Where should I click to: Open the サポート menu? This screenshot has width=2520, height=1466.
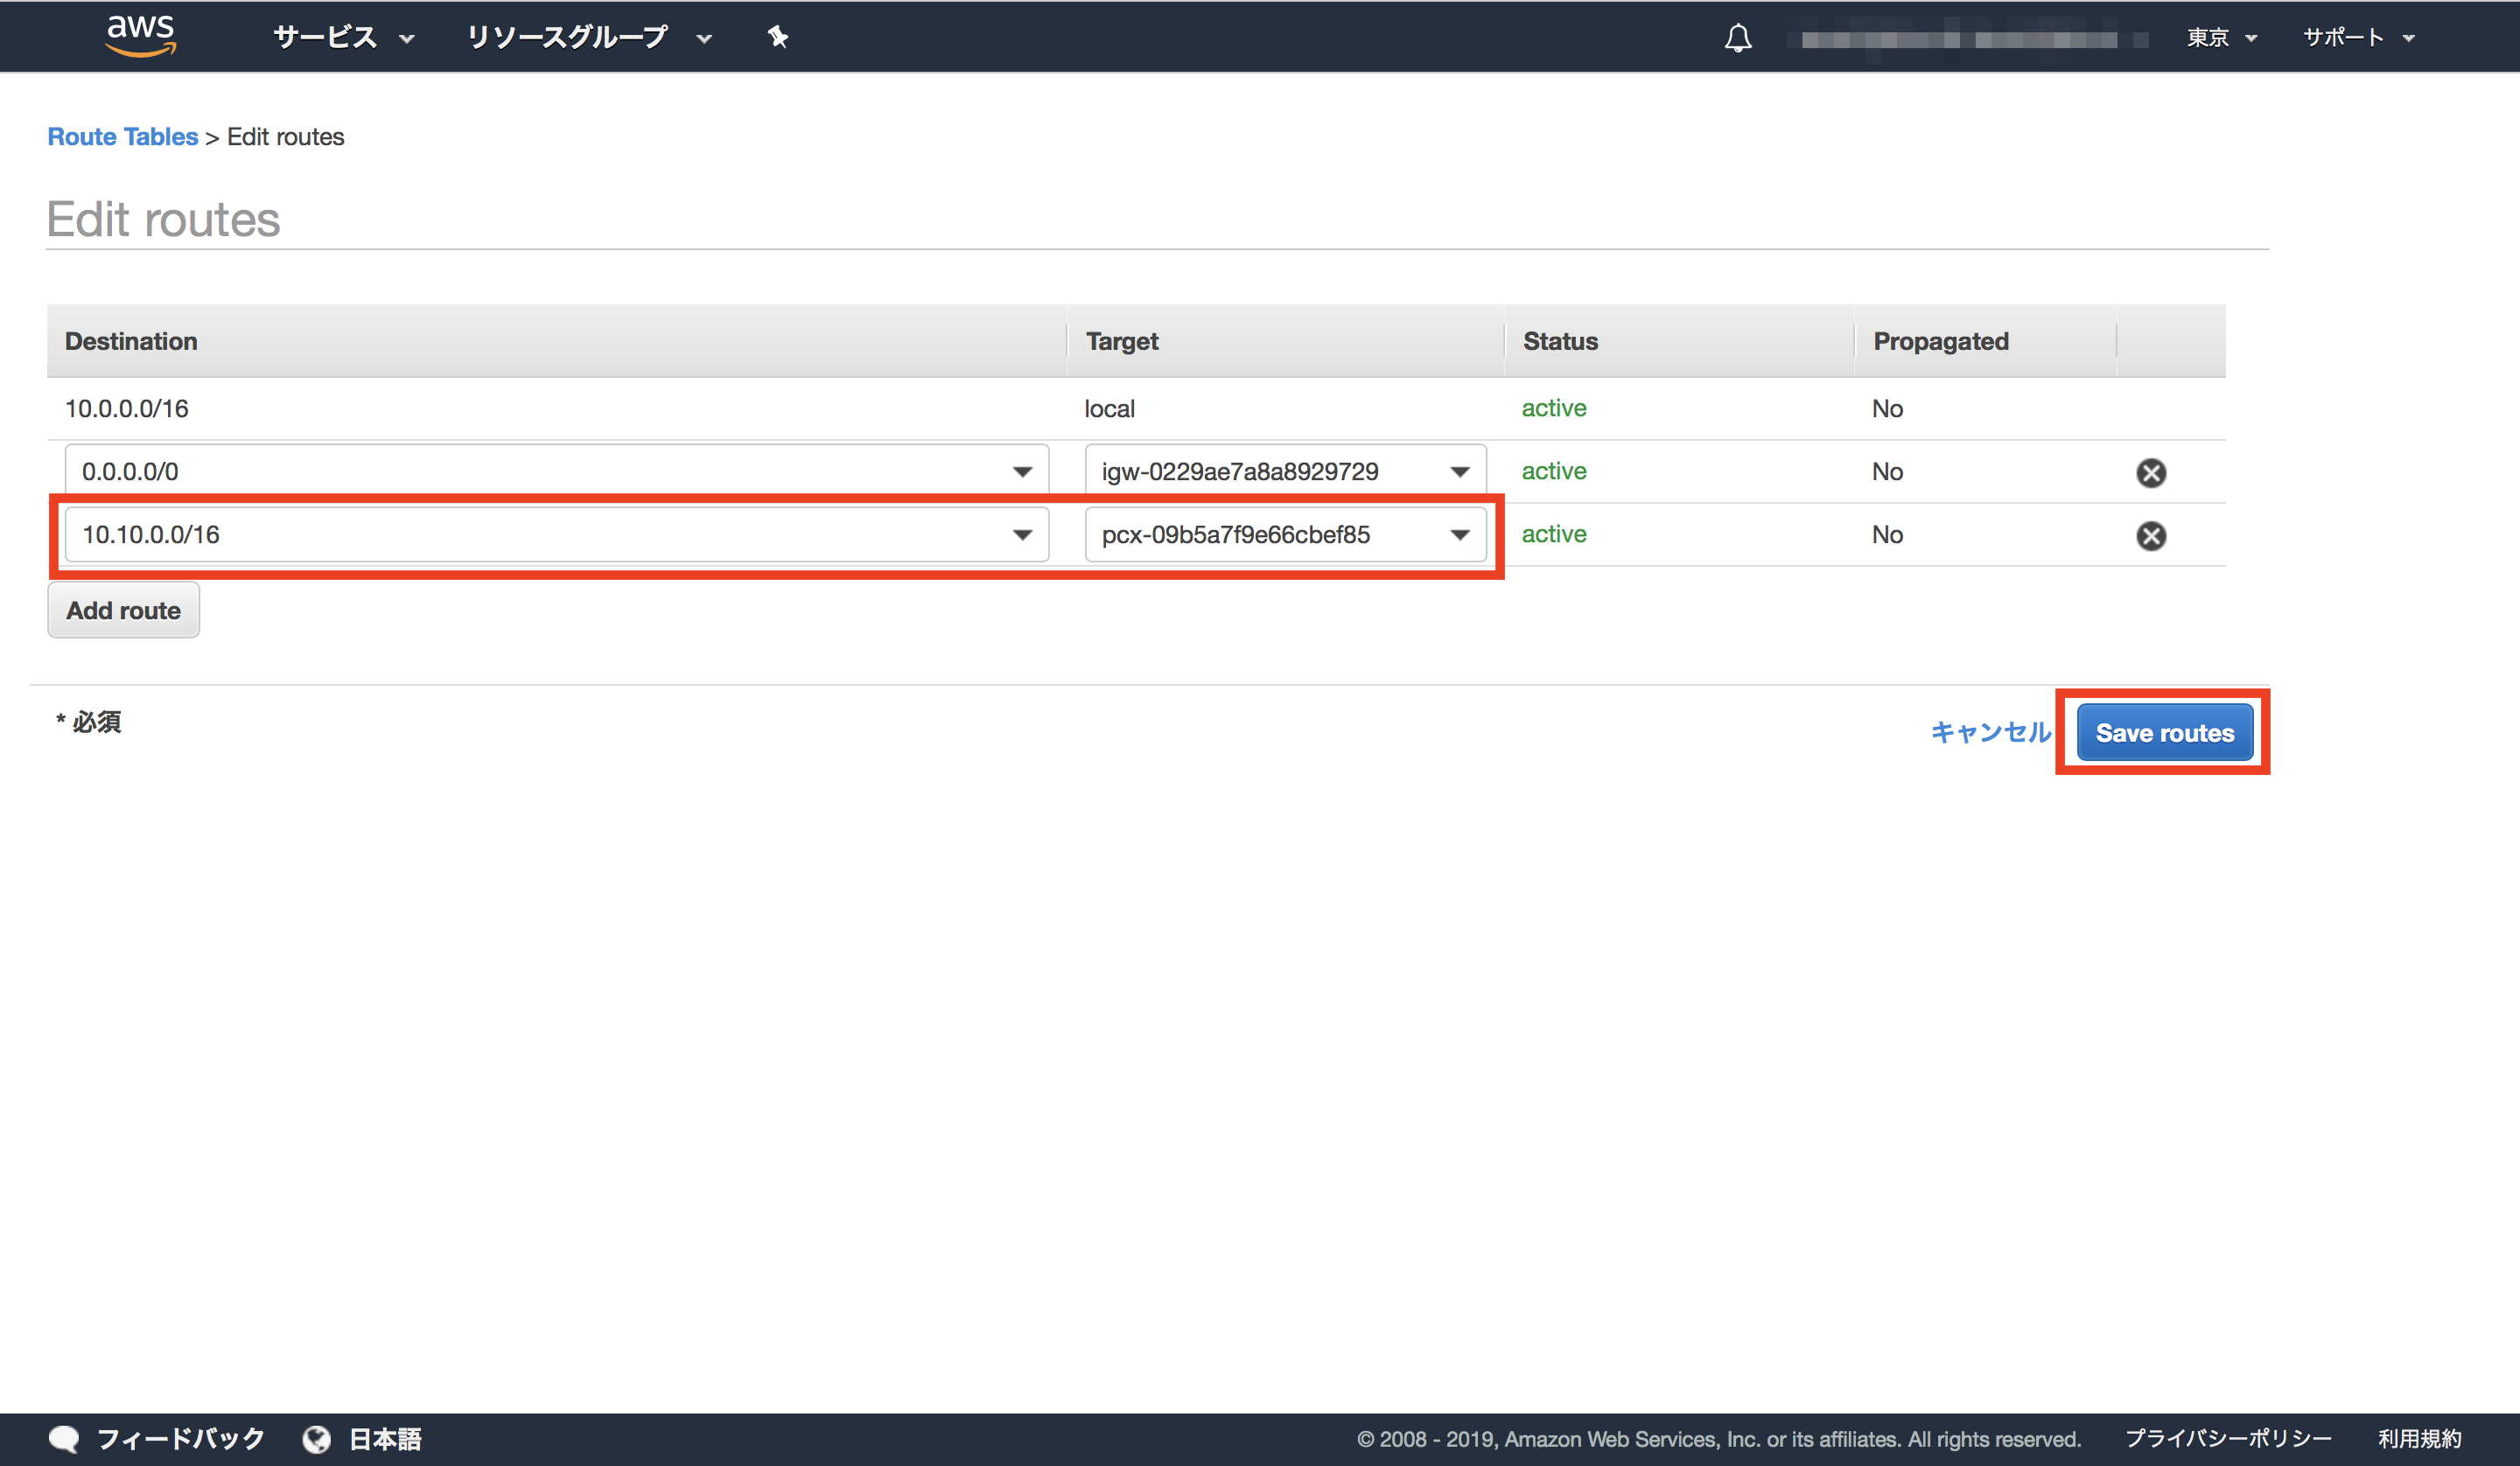(2357, 38)
